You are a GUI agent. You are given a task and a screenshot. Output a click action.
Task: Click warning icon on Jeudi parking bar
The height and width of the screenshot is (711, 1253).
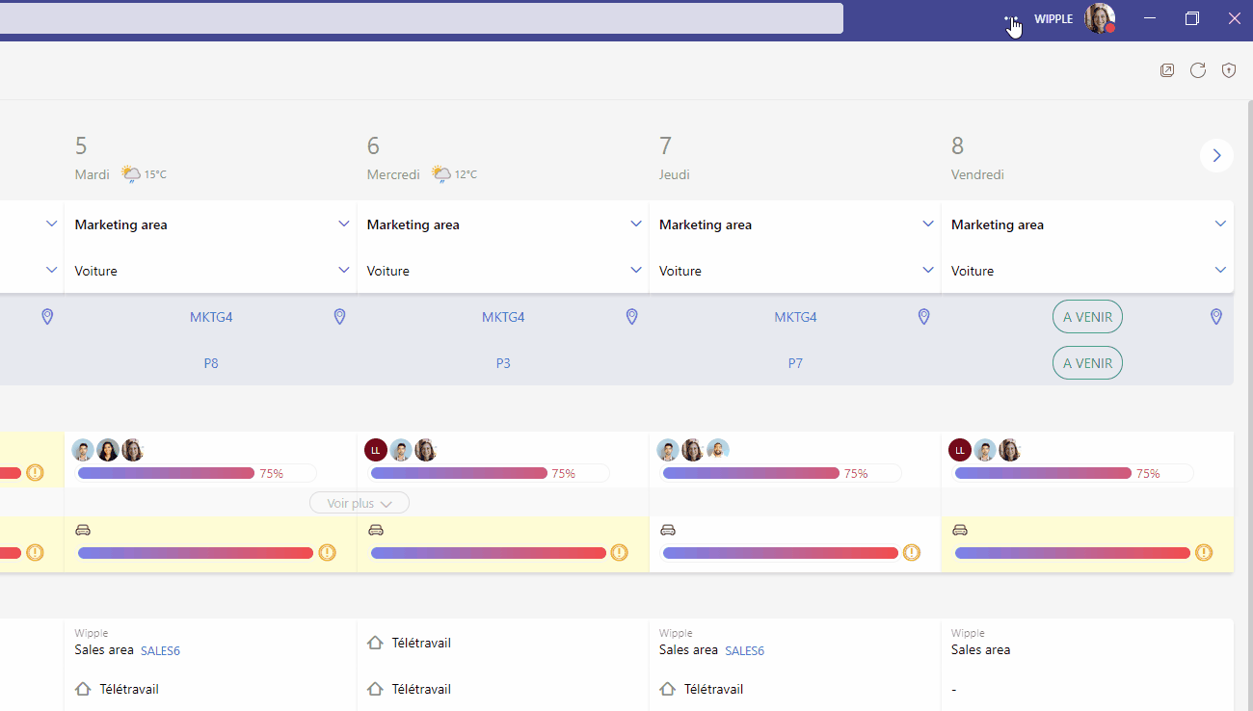(912, 552)
